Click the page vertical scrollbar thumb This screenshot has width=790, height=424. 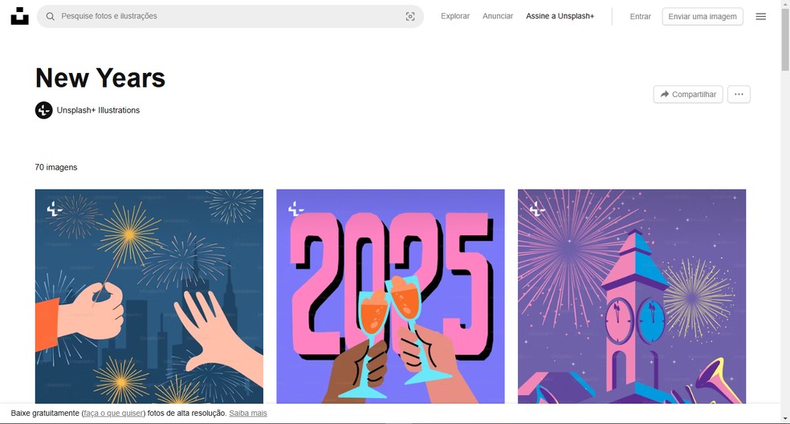(785, 39)
